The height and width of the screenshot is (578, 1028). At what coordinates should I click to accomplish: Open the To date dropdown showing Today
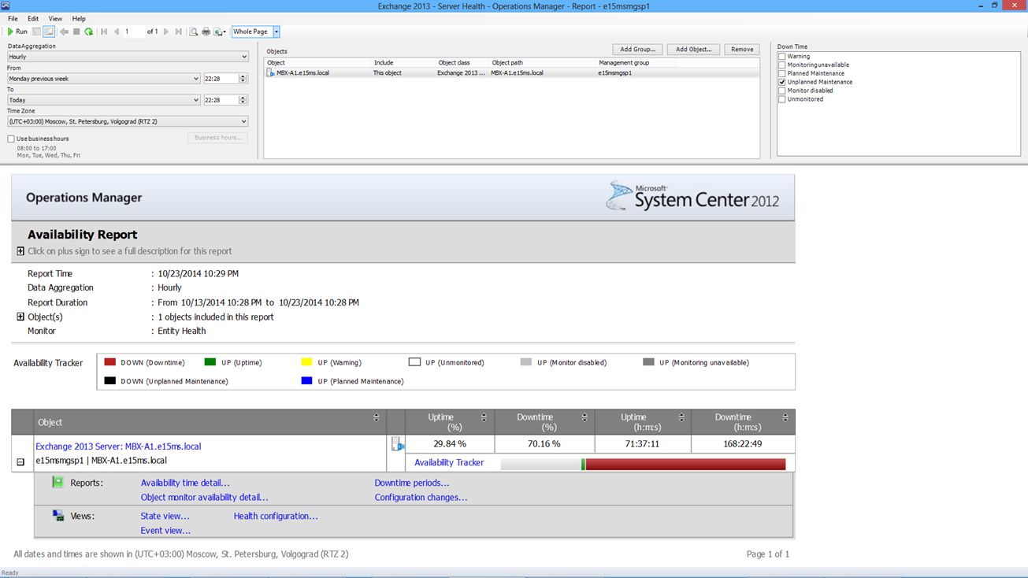tap(103, 100)
